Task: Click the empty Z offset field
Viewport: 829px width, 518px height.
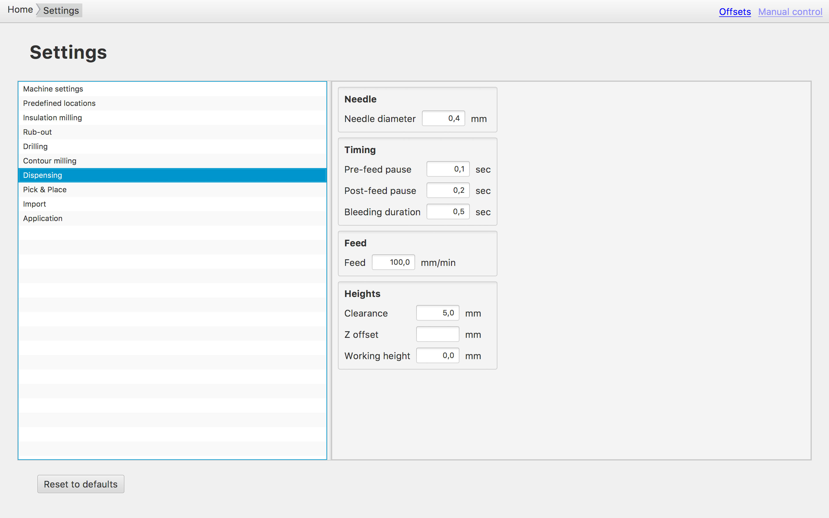Action: pyautogui.click(x=438, y=334)
